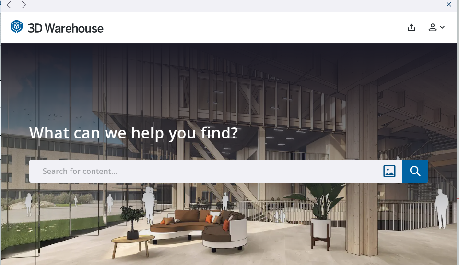Click the white person silhouette by the railing
This screenshot has height=265, width=459.
(x=441, y=208)
